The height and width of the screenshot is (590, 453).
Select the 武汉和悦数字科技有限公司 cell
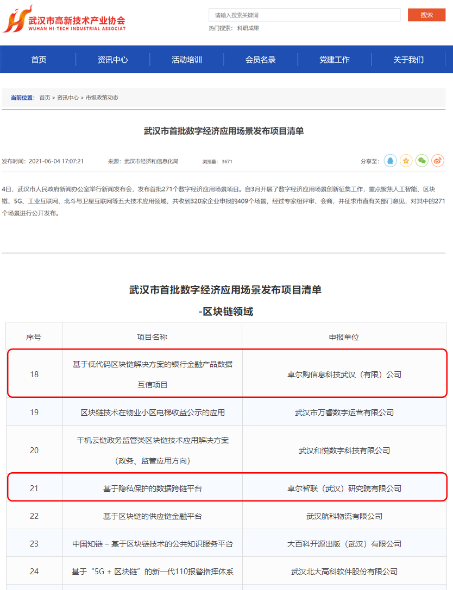tap(344, 450)
